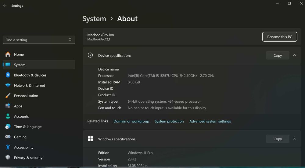Copy the Windows specifications
Screen dimensions: 305x168
coord(278,139)
